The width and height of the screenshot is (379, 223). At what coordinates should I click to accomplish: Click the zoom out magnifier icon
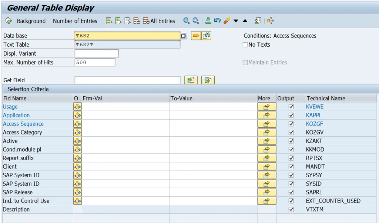186,21
